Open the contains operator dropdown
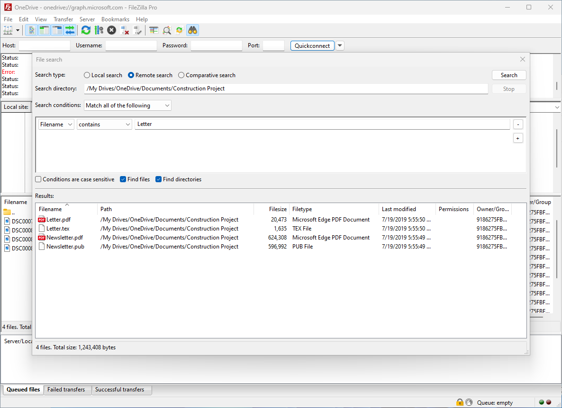562x408 pixels. pos(104,124)
